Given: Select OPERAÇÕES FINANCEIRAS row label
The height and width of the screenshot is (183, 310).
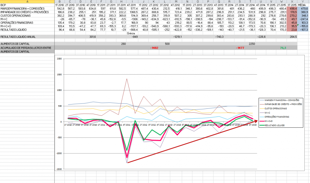Looking at the screenshot, I should tap(17, 23).
